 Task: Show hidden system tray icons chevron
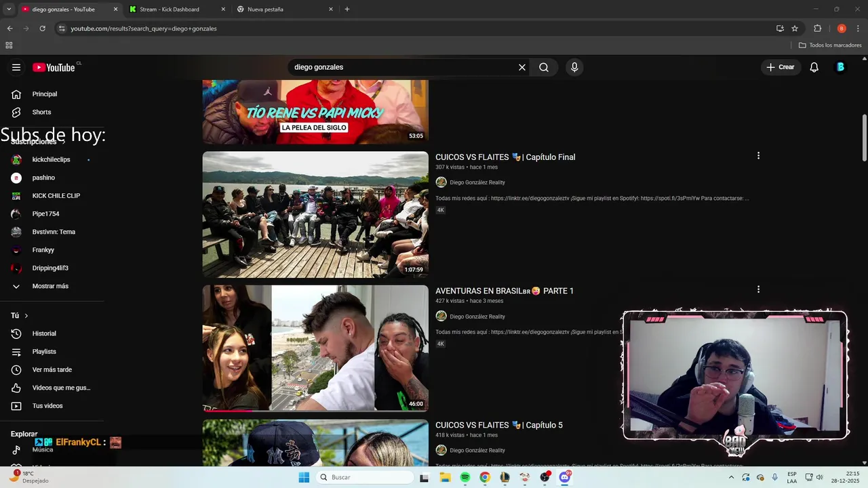pos(731,477)
